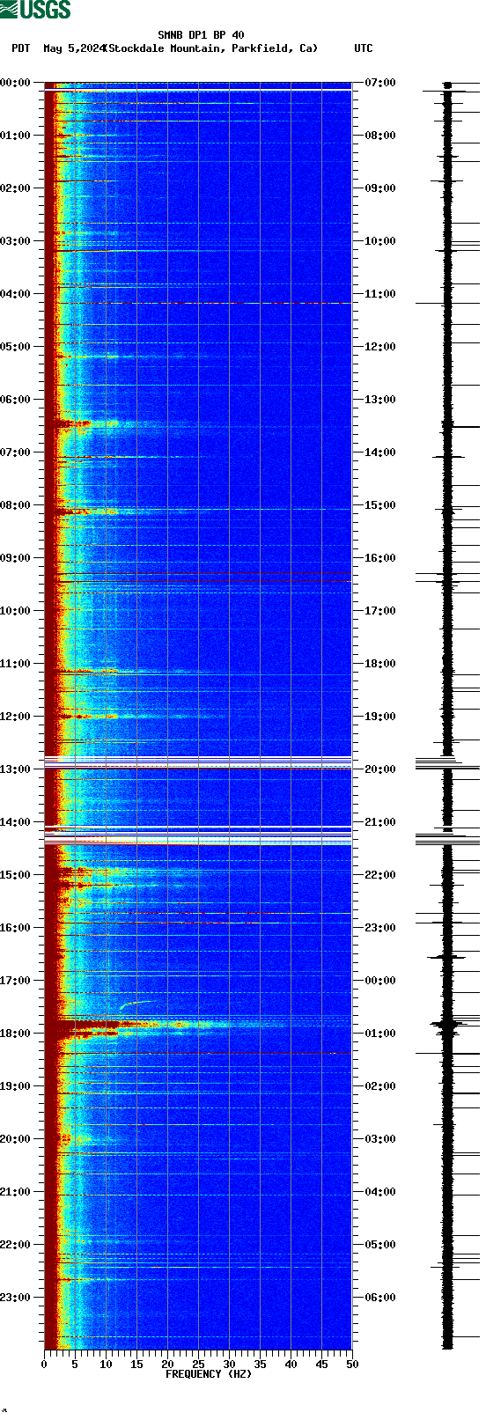This screenshot has width=486, height=1420.
Task: Click the 09:00 PDT time label
Action: click(16, 558)
